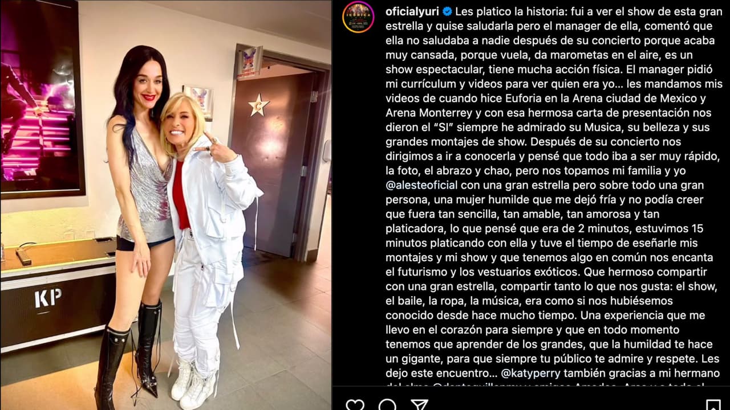Open comments with the speech bubble icon
730x410 pixels.
(x=387, y=405)
